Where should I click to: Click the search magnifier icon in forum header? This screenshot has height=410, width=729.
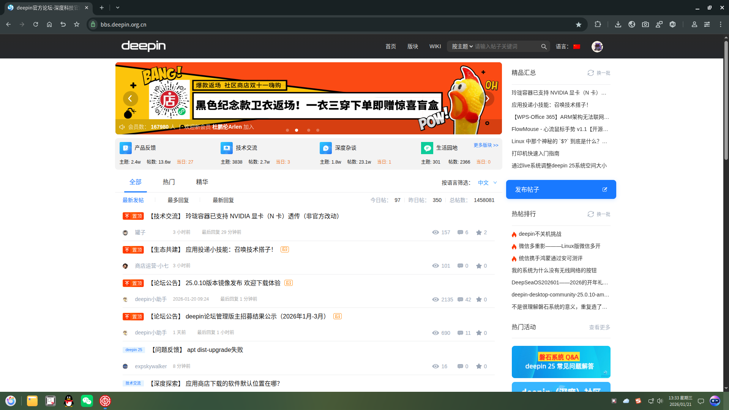(544, 47)
